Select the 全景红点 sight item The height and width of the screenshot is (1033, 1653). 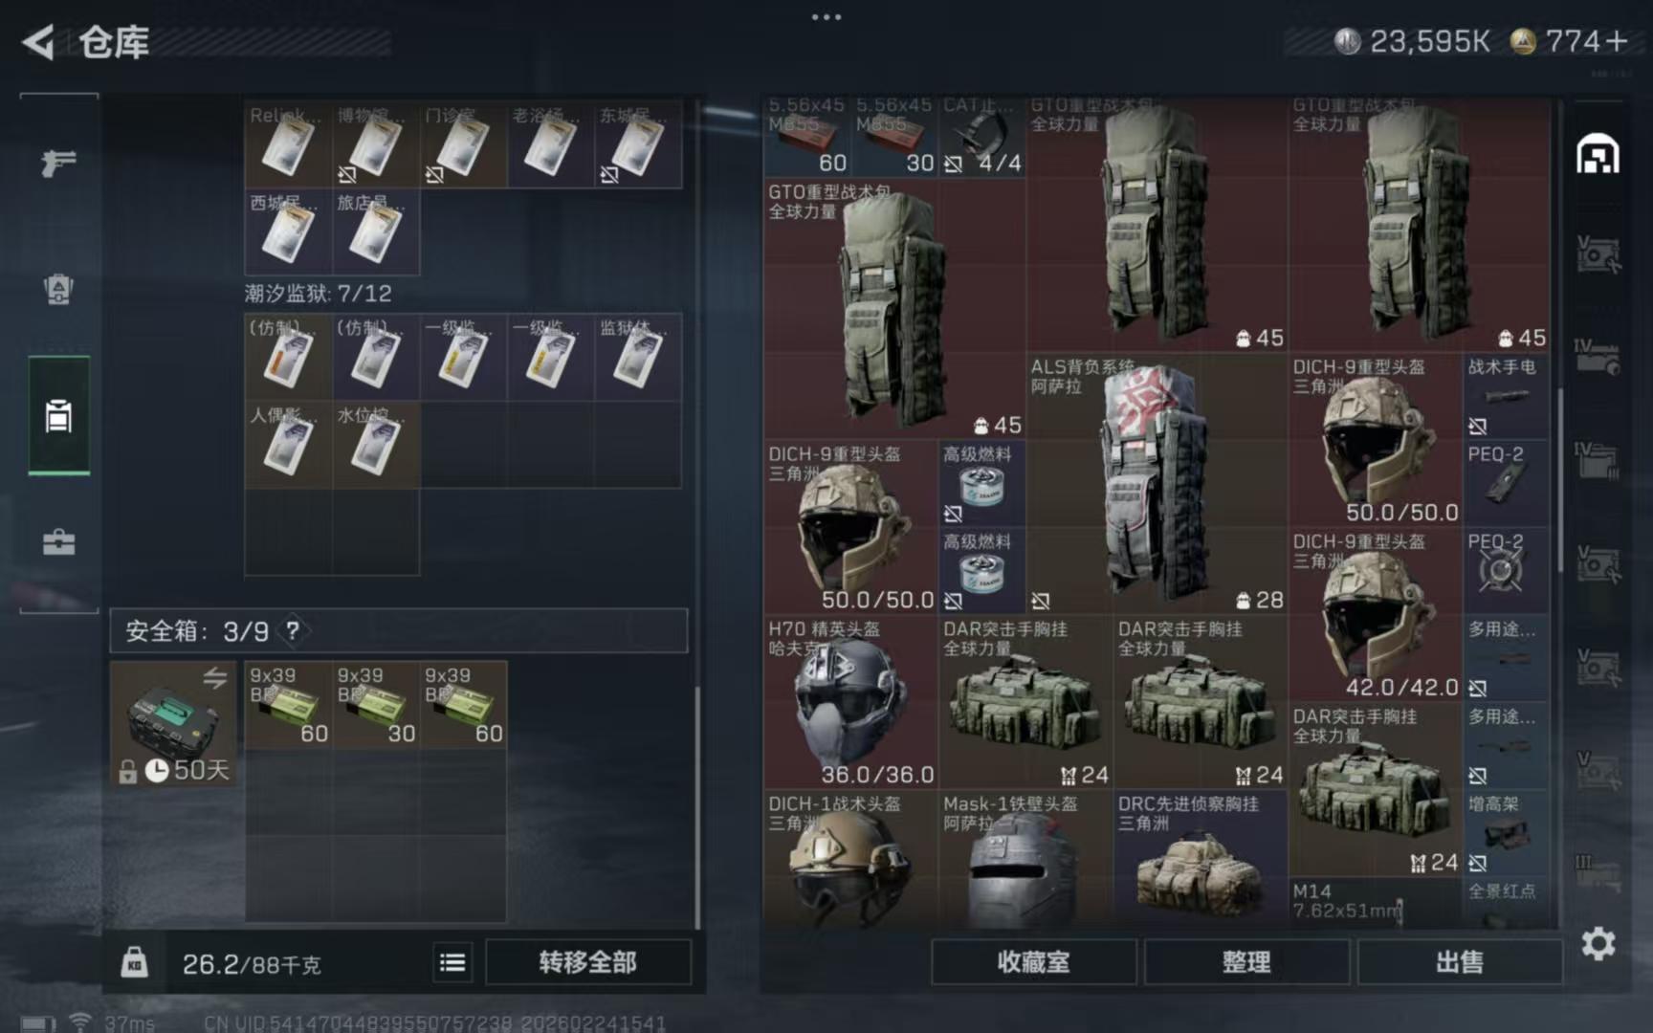click(x=1505, y=903)
